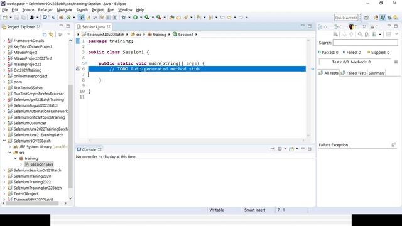The width and height of the screenshot is (402, 226).
Task: Click breadcrumb SeleniumNOV22Batch link
Action: point(106,35)
